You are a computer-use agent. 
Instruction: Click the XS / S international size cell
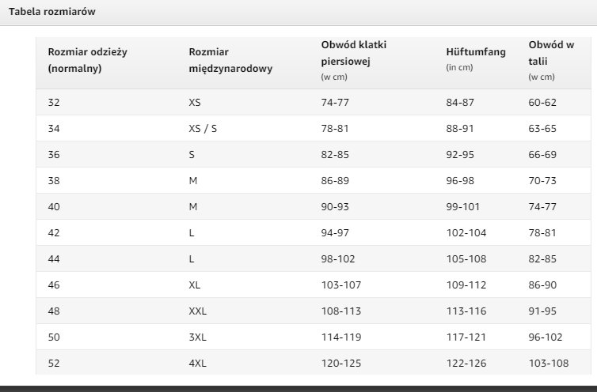click(203, 129)
